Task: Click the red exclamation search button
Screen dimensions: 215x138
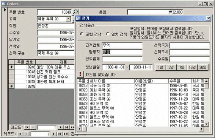Action: [x=80, y=74]
